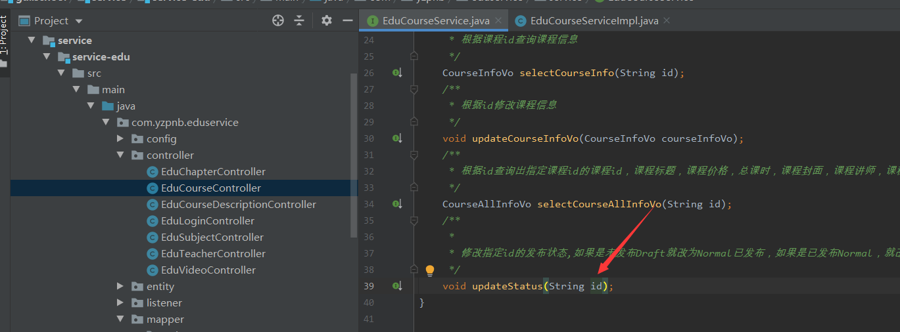Viewport: 900px width, 332px height.
Task: Select EduTeacherController class
Action: tap(213, 254)
